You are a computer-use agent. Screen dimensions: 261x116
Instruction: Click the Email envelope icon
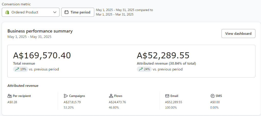click(167, 96)
